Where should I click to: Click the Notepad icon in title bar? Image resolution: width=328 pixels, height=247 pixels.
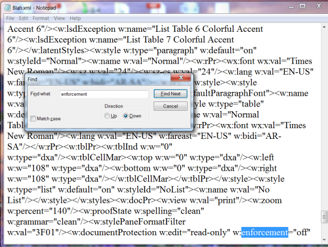(x=8, y=8)
